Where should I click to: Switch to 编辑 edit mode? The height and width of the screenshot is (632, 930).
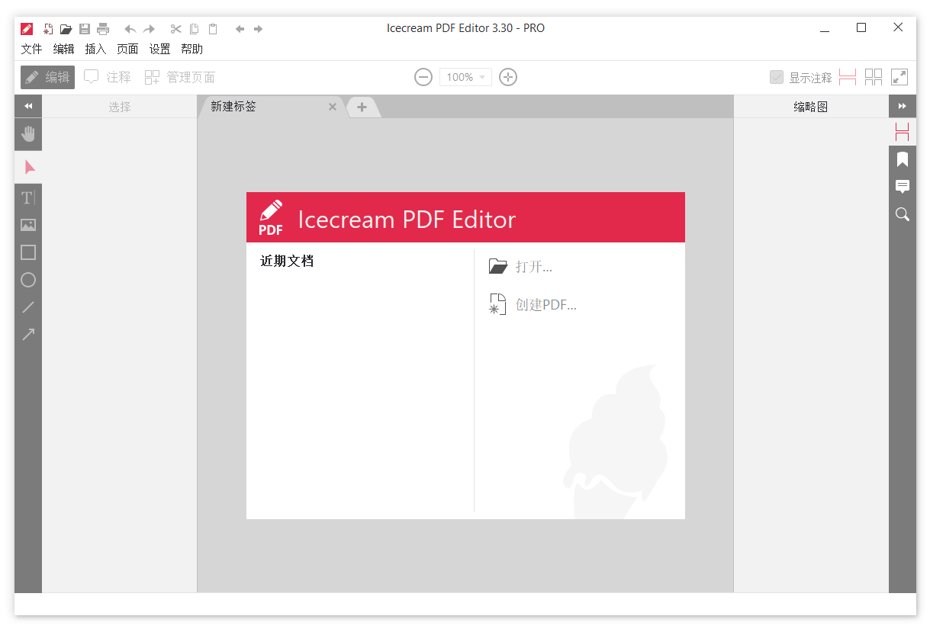(47, 77)
